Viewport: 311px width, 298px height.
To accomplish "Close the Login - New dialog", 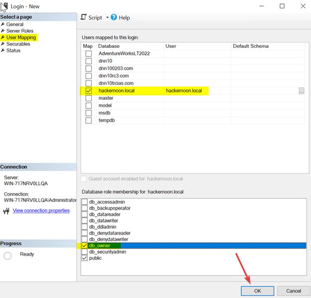I will point(303,6).
